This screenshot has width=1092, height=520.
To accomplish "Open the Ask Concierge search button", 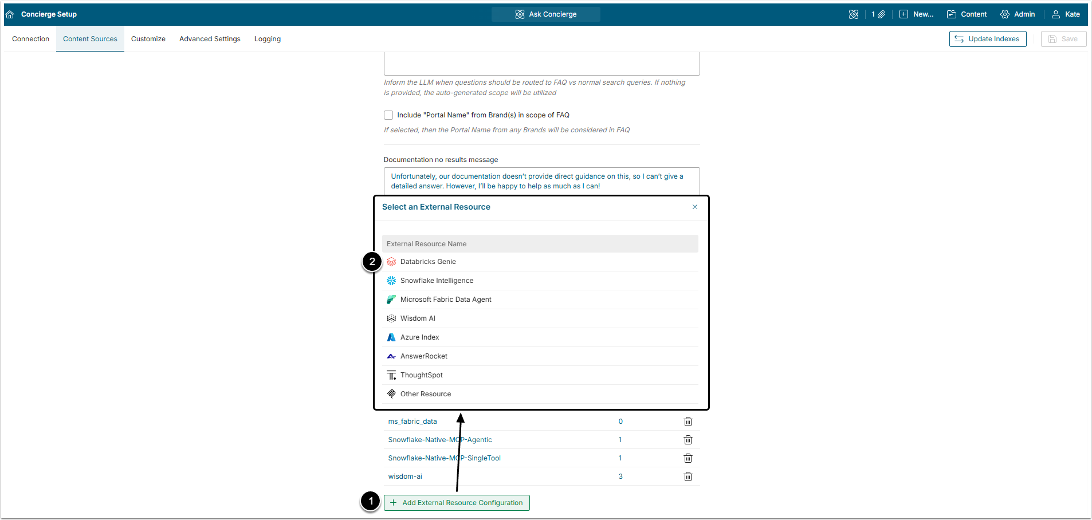I will 545,14.
